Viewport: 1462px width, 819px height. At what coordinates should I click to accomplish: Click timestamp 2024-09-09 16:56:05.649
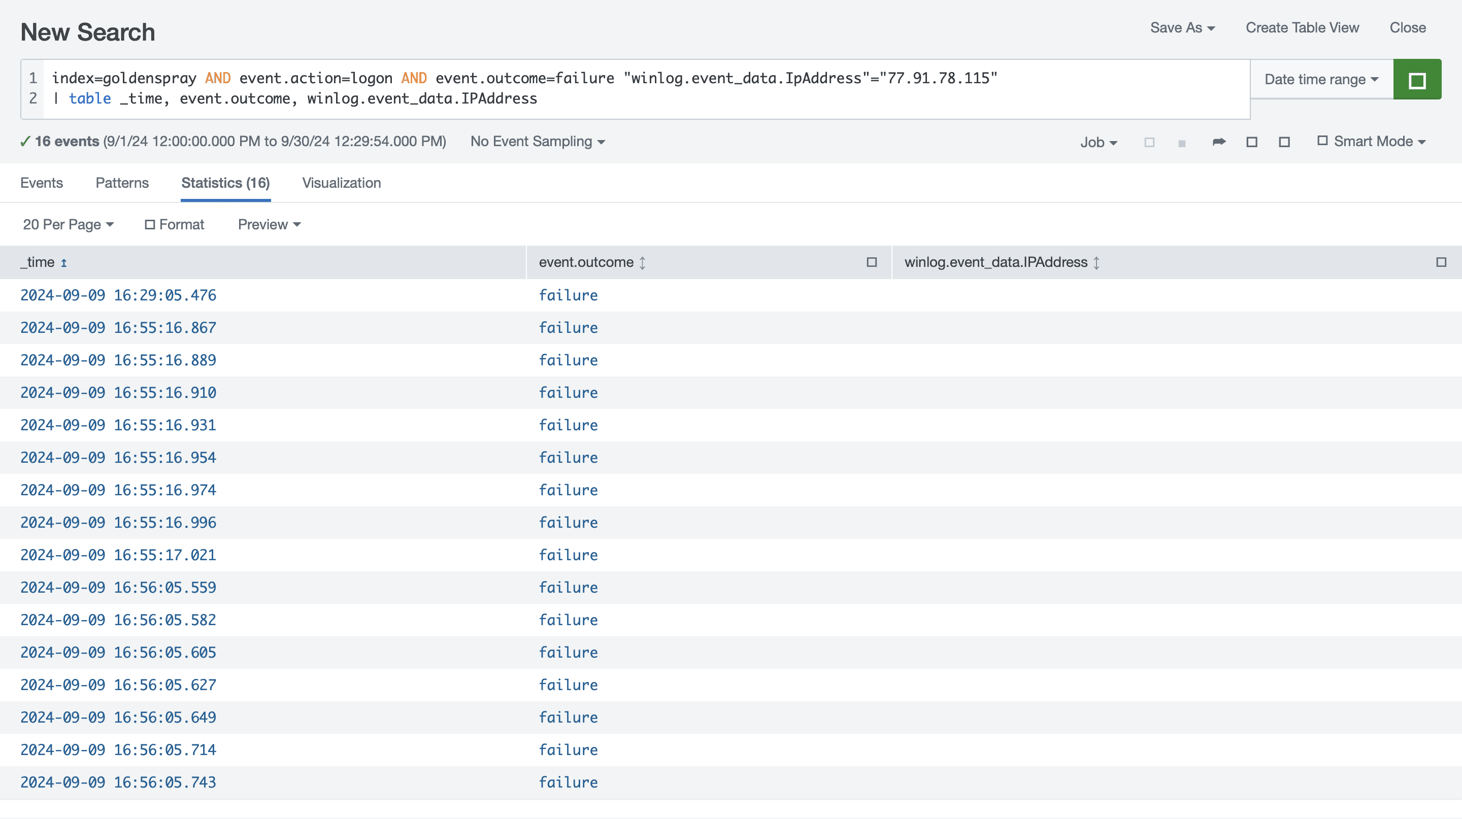pos(118,718)
